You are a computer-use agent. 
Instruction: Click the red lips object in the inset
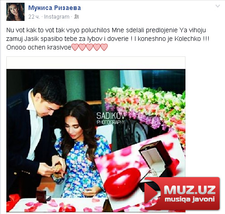point(122,183)
